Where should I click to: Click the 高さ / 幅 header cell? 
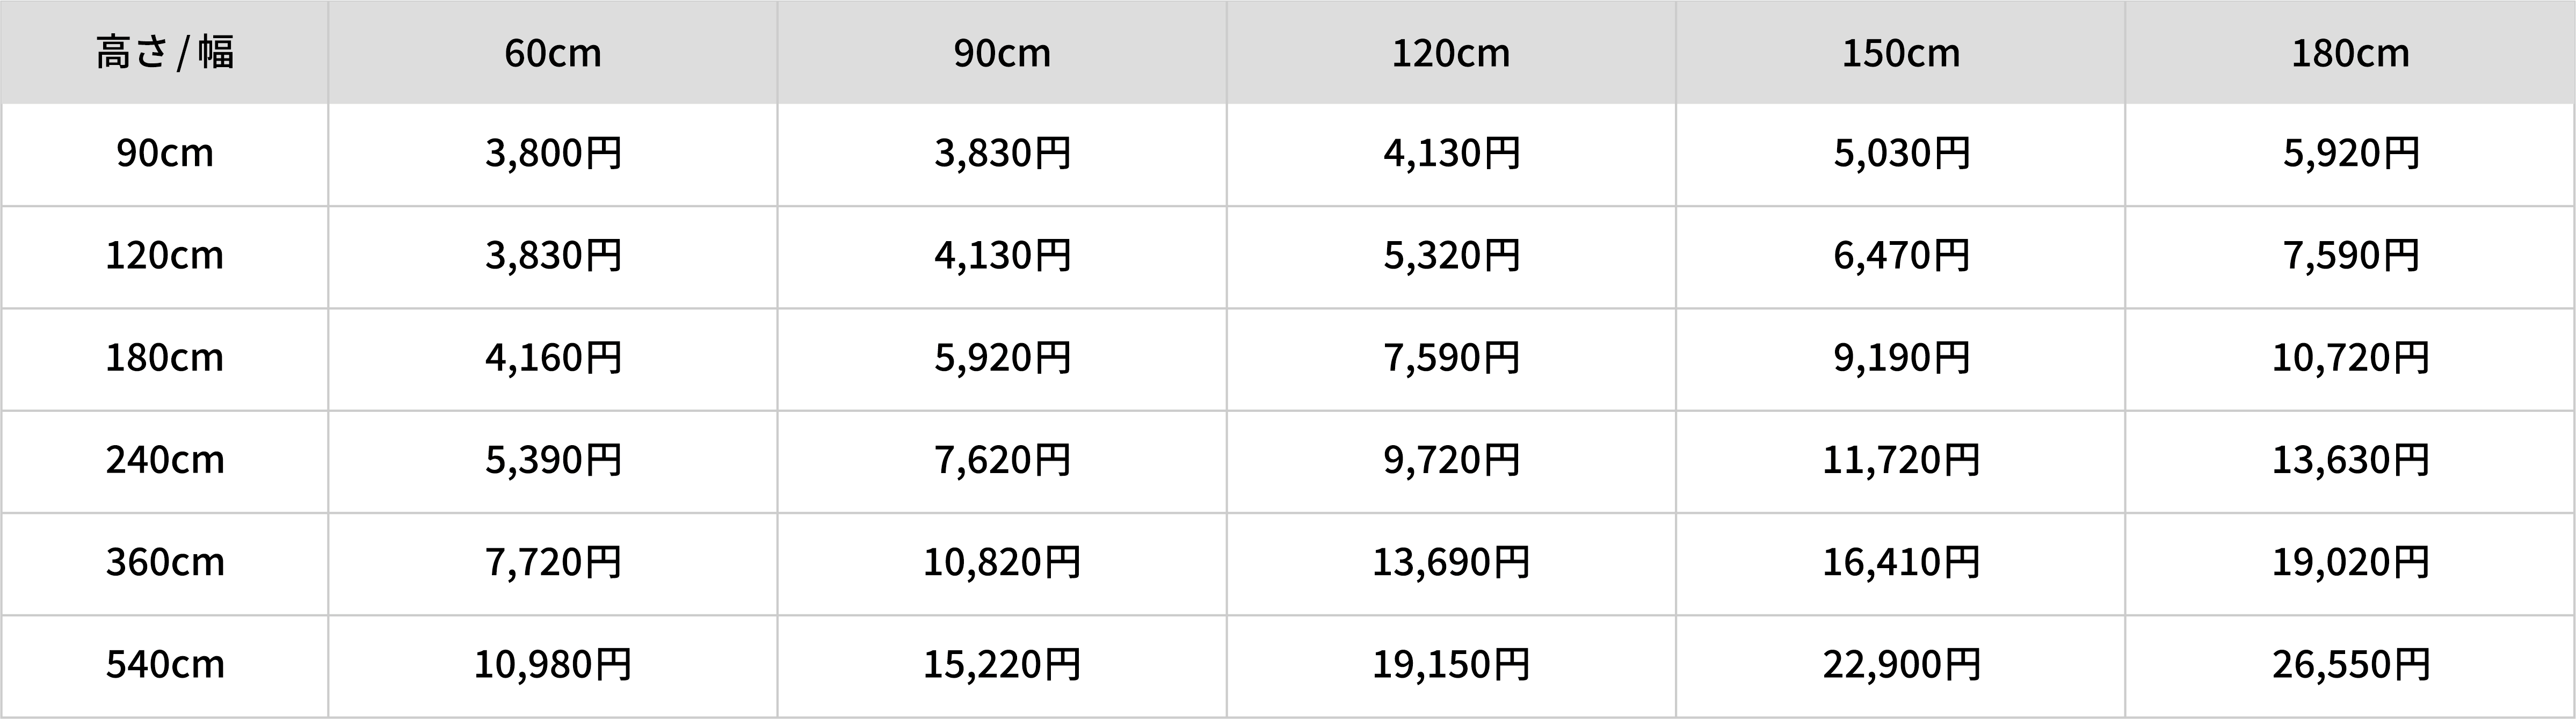[x=165, y=53]
